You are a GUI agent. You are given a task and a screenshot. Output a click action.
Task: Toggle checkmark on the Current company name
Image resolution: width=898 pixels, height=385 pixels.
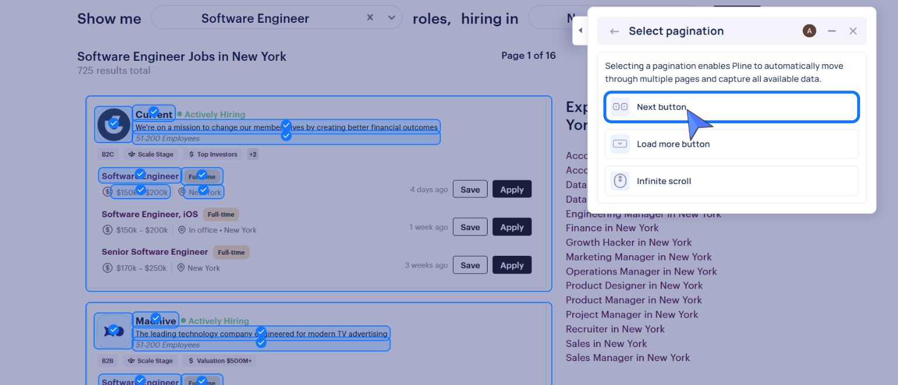tap(154, 111)
